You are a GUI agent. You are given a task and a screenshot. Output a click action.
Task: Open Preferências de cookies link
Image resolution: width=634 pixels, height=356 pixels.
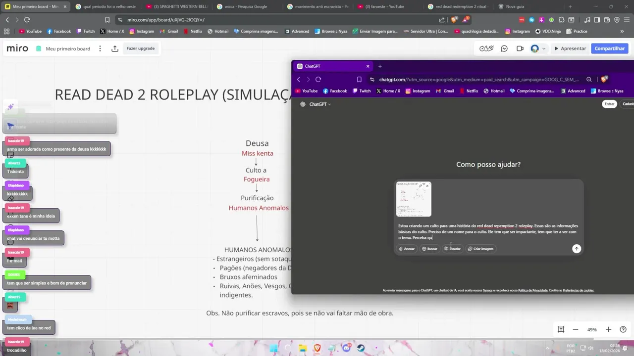click(578, 290)
